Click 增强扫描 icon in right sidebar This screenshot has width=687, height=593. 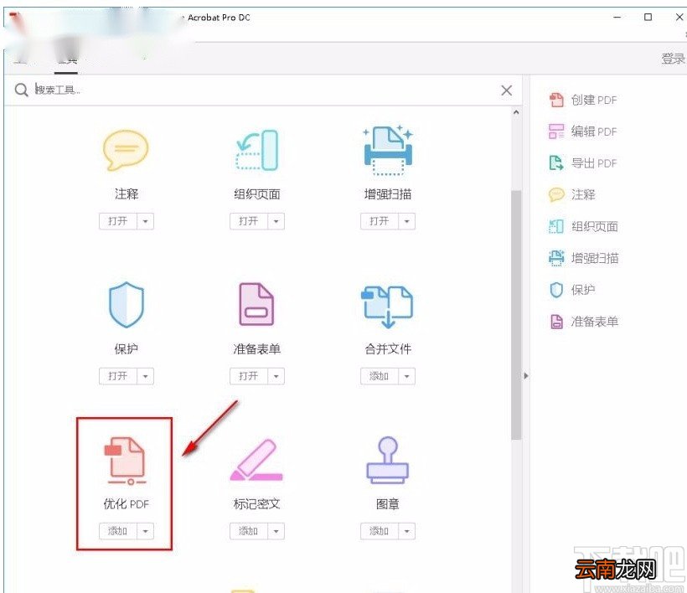[556, 258]
